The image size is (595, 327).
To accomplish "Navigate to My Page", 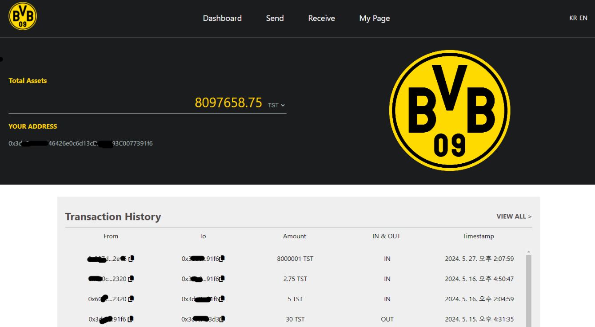I will [x=375, y=18].
